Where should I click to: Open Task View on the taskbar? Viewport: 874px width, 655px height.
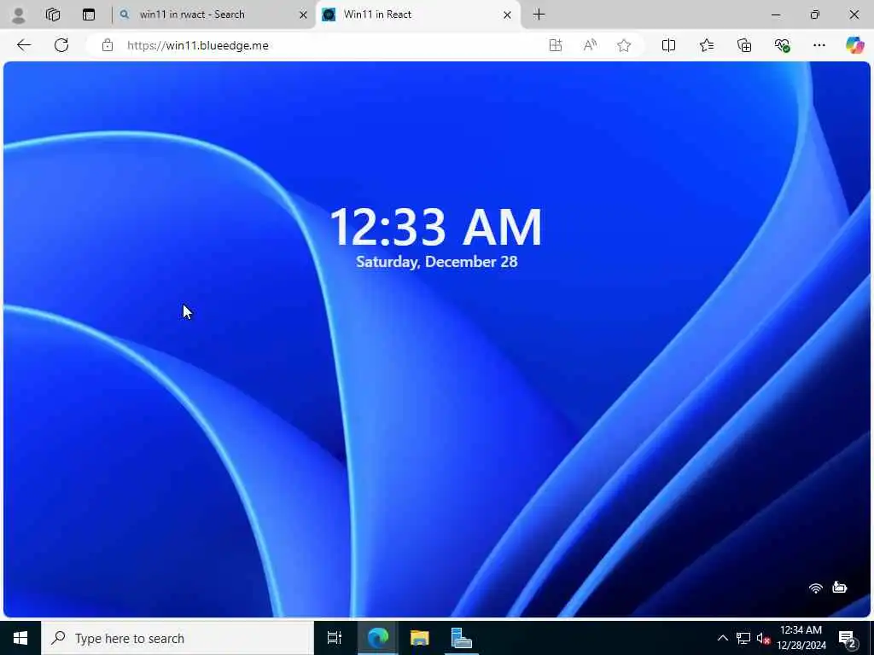coord(335,638)
